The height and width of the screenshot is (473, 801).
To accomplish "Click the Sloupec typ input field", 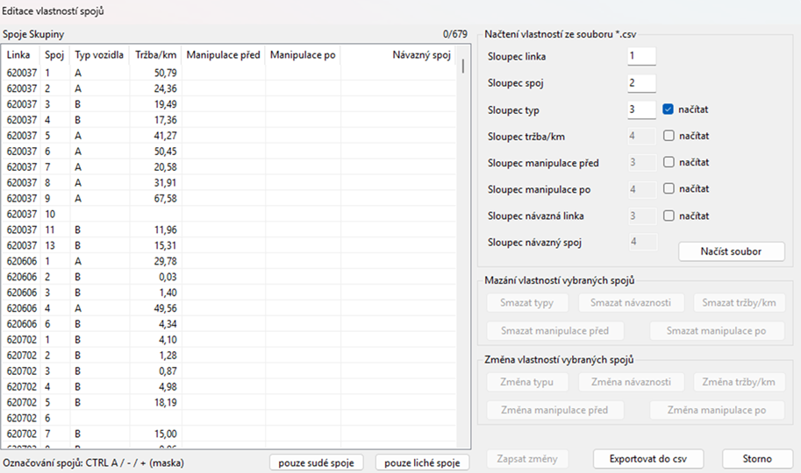I will (x=641, y=109).
